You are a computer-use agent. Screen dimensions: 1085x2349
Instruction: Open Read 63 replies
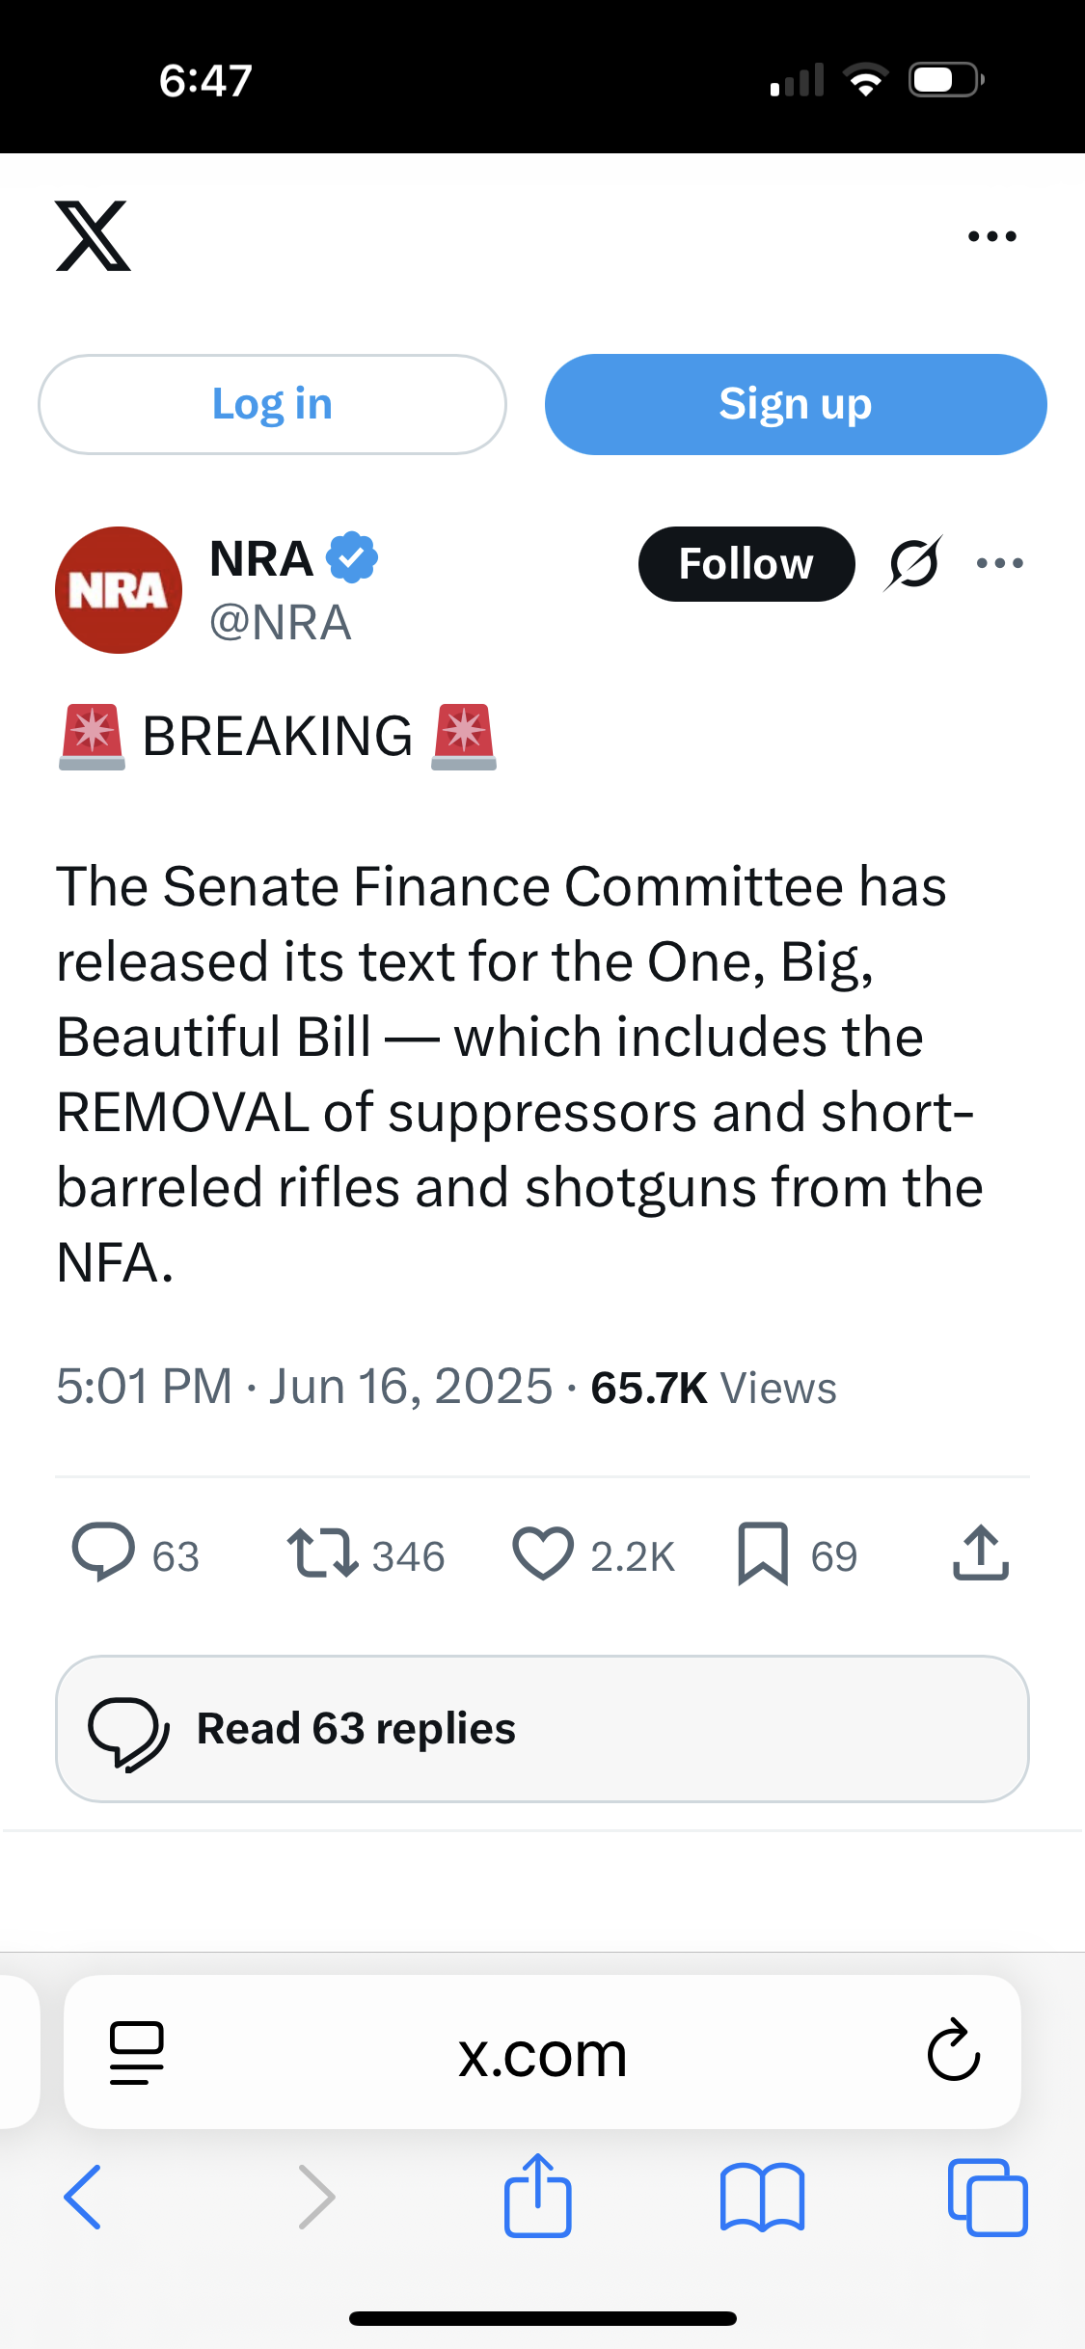542,1729
